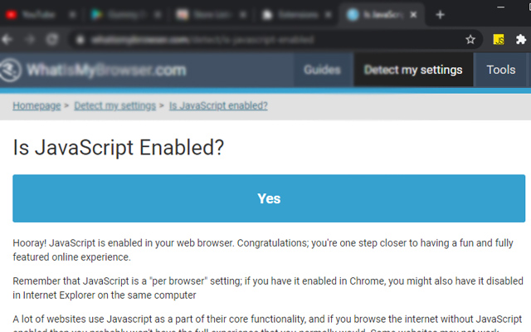Go back with the back arrow
This screenshot has width=531, height=332.
tap(9, 39)
